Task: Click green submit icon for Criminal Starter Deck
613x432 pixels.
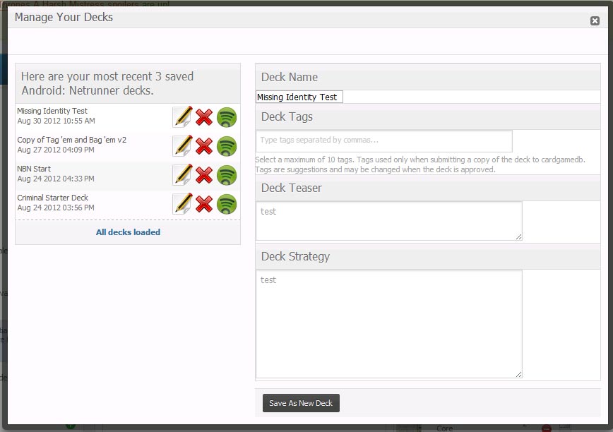Action: [x=227, y=204]
